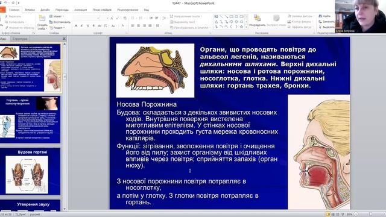Select the Rectangle shape in gallery

coord(232,16)
